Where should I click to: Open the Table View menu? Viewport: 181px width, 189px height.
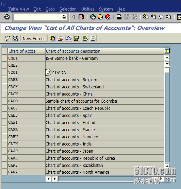tap(19, 9)
